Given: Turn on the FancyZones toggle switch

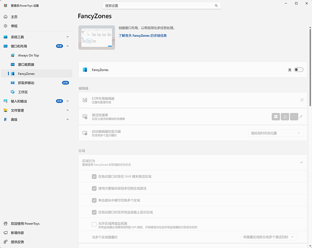Looking at the screenshot, I should point(299,69).
